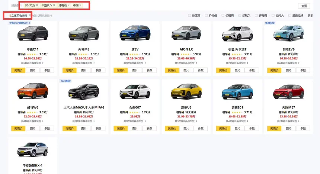
Task: Expand 共2款符合条件车型 under MAXUS 大家MIFA6
Action: (84, 121)
